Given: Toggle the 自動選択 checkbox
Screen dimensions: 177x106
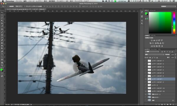Looking at the screenshot, I should (x=8, y=6).
